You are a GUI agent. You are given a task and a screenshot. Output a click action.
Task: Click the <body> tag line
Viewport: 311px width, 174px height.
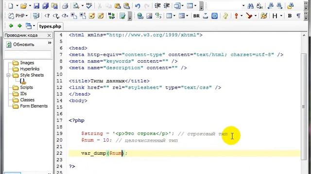[x=78, y=101]
